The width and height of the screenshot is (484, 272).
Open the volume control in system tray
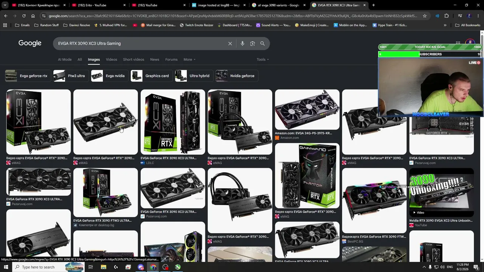coord(442,267)
